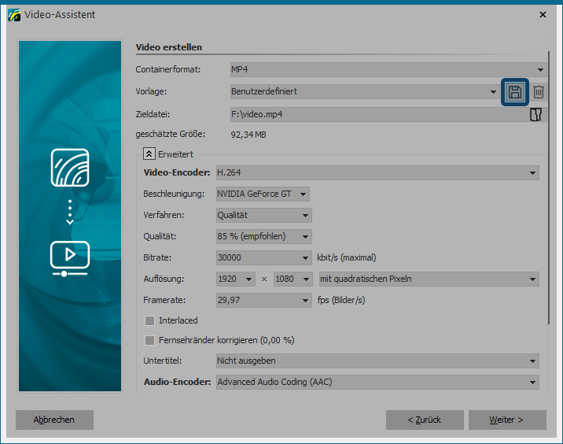
Task: Click the slideshow graphic in the sidebar
Action: point(70,166)
